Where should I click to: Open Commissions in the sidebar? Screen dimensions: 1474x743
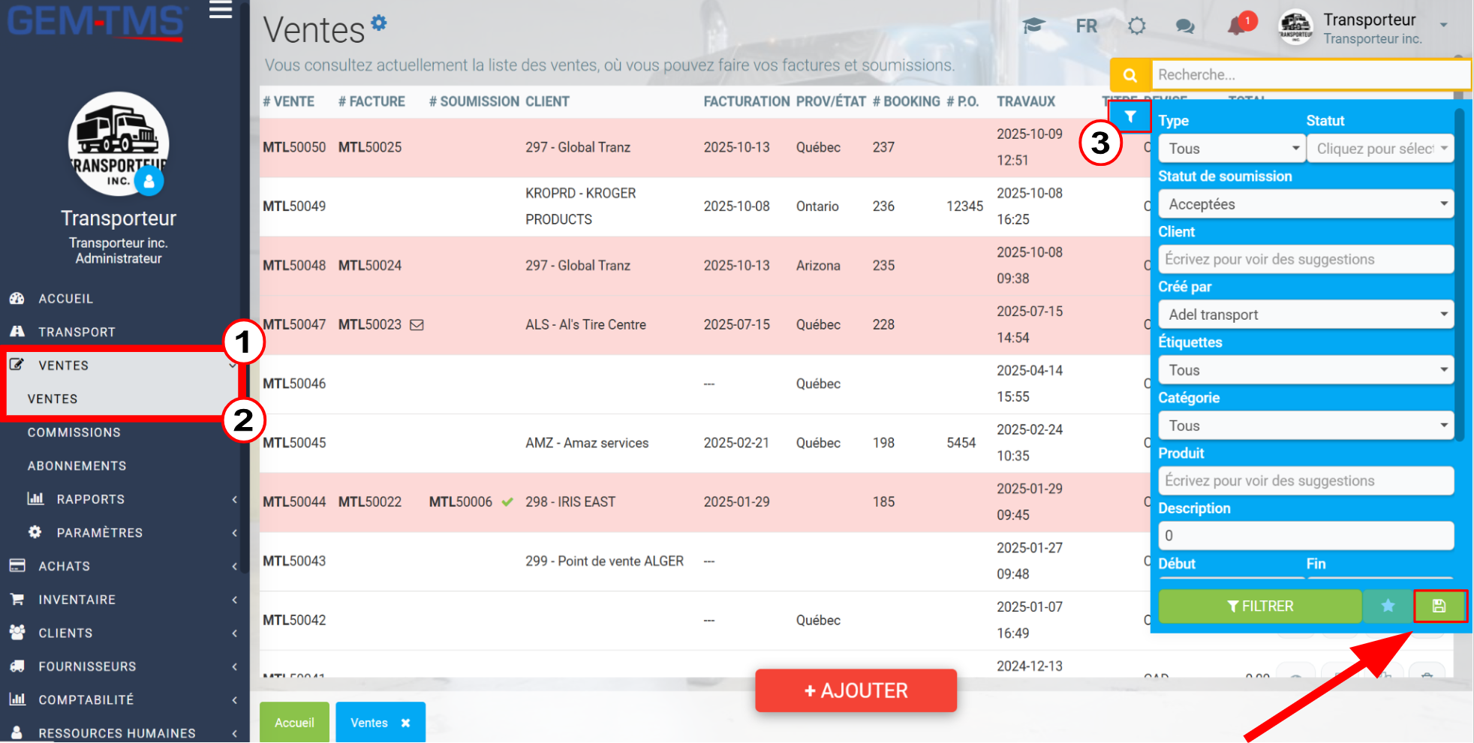coord(74,432)
